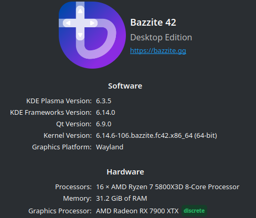Open the https://bazzite.gg link
256x218 pixels.
click(x=158, y=51)
